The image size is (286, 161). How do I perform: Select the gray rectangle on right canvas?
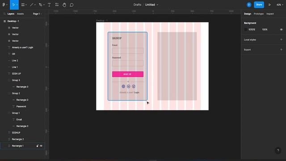click(x=177, y=66)
